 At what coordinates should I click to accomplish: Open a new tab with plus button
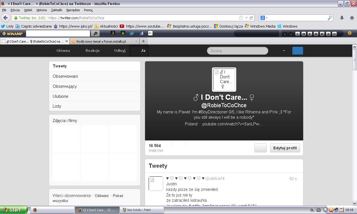coord(143,41)
